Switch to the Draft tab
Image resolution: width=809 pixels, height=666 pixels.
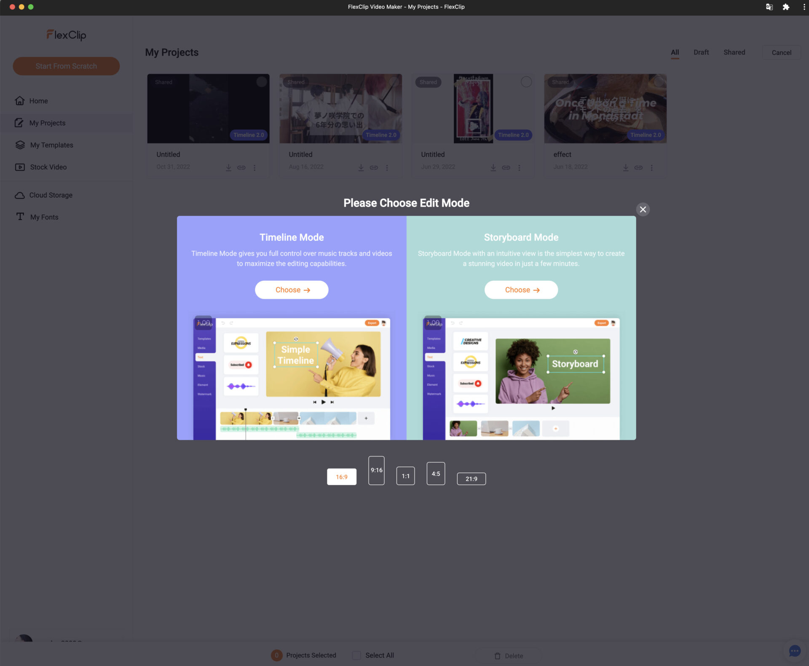point(701,52)
